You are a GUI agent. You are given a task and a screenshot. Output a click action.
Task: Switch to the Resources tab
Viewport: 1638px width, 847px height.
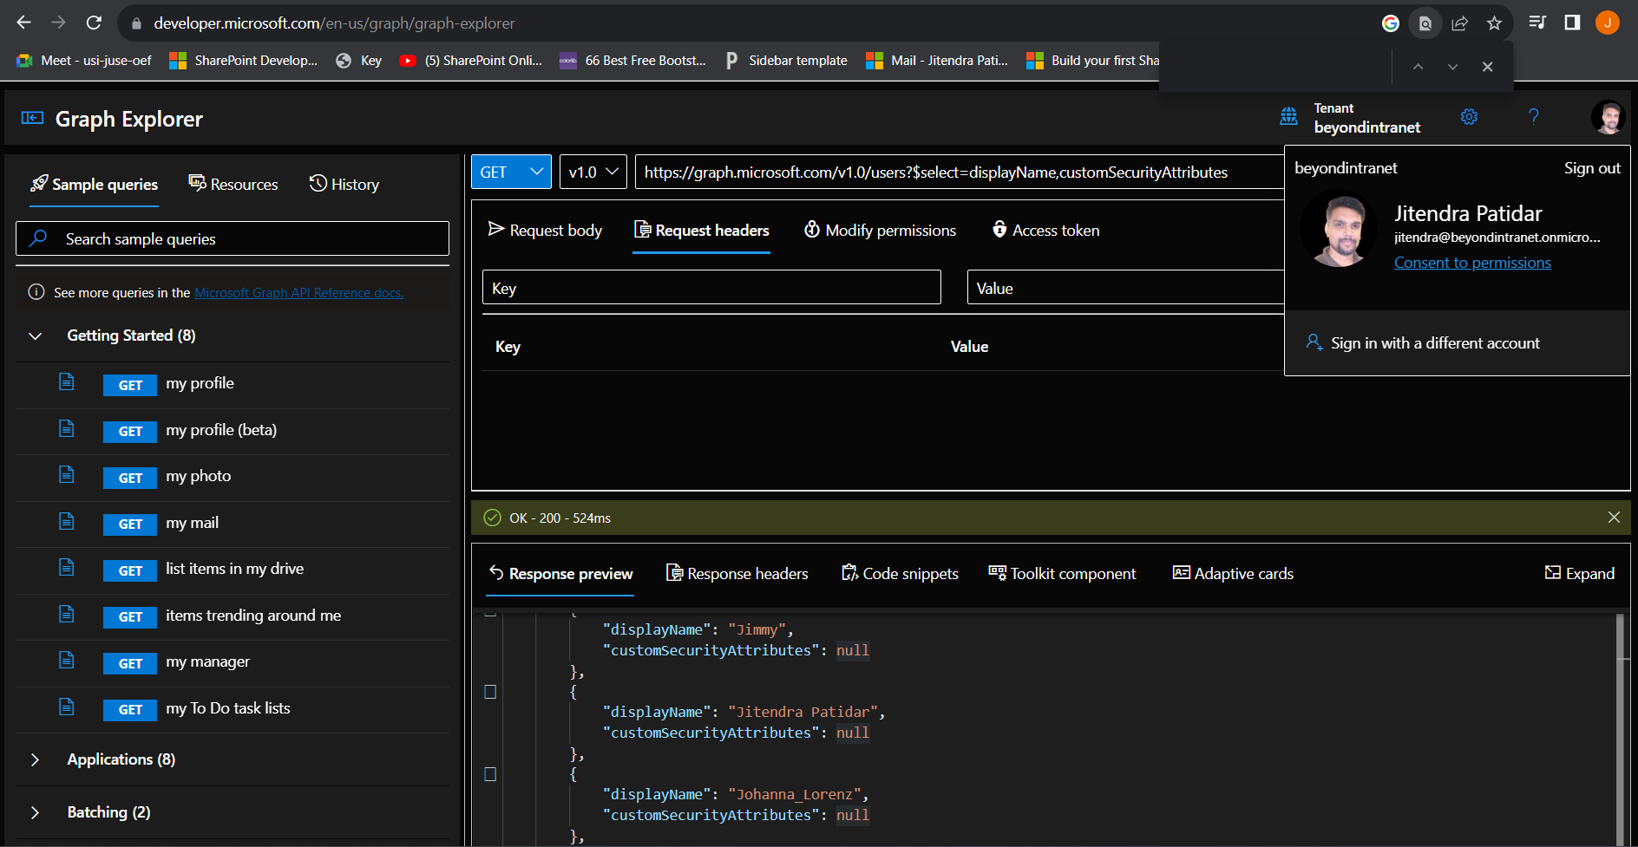point(233,184)
